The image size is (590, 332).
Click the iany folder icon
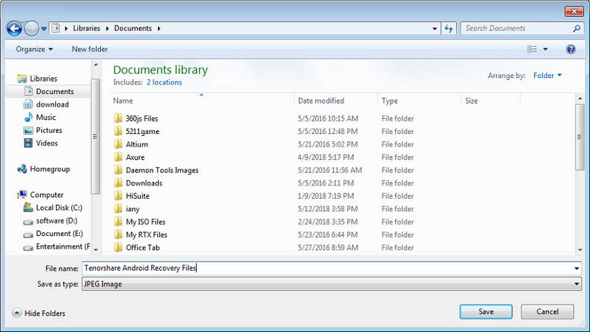(118, 209)
